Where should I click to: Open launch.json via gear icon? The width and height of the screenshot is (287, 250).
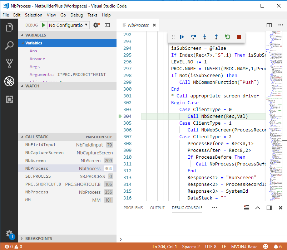tap(96, 25)
